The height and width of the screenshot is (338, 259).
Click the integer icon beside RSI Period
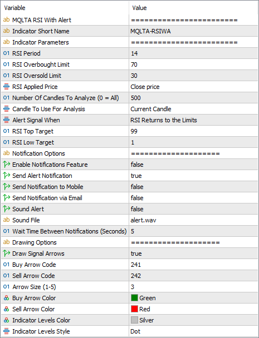click(6, 53)
